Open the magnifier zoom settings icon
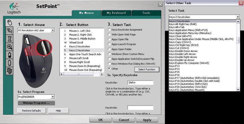This screenshot has width=244, height=124. point(9,47)
